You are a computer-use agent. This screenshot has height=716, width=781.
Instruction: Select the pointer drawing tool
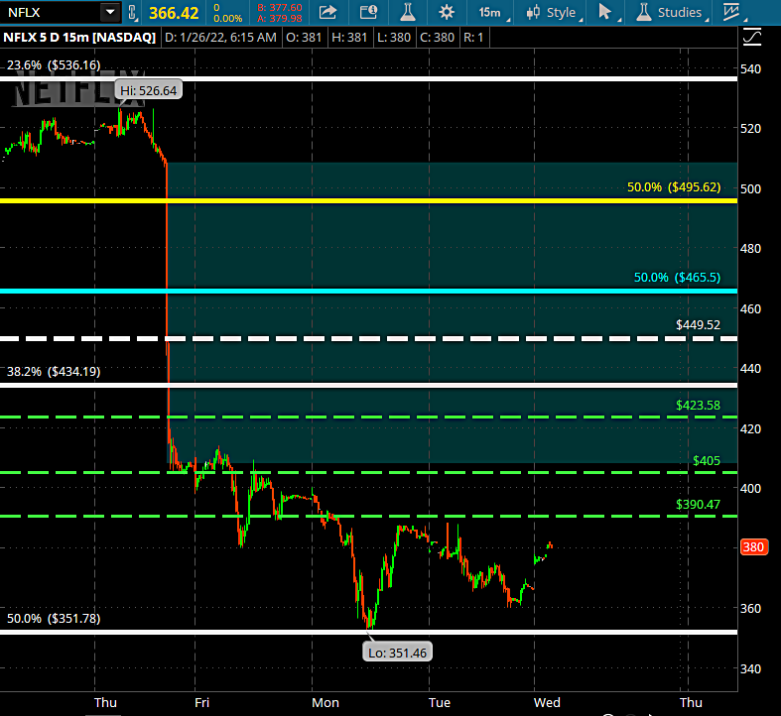click(605, 12)
